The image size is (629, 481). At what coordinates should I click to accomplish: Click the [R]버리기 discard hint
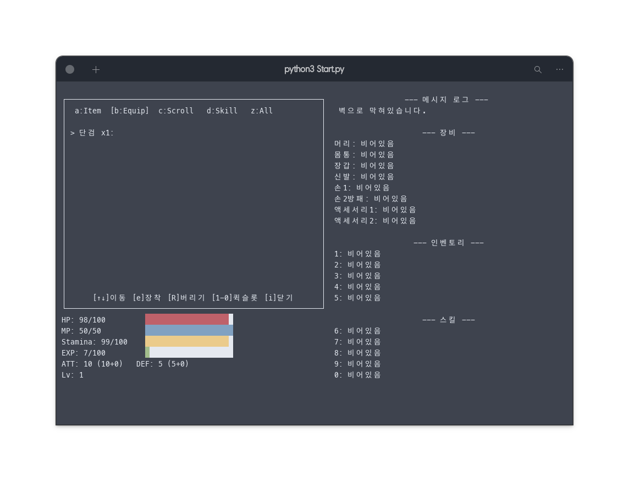[186, 298]
